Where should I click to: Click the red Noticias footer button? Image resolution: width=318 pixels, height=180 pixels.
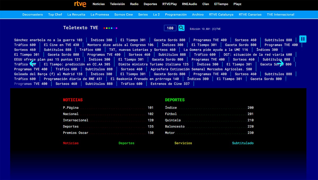(x=71, y=143)
